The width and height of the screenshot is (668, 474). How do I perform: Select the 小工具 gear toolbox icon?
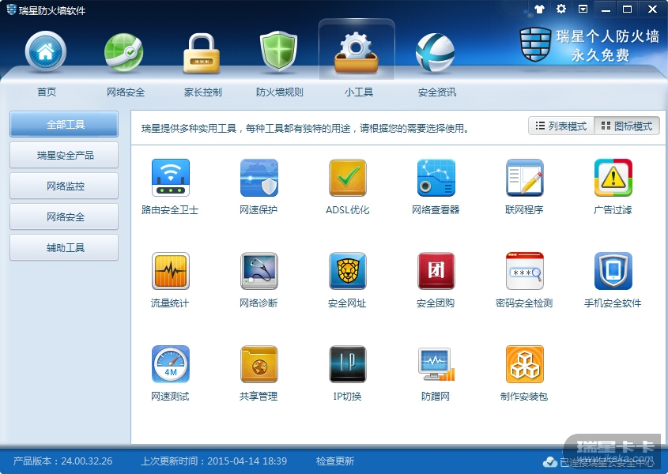[x=357, y=52]
